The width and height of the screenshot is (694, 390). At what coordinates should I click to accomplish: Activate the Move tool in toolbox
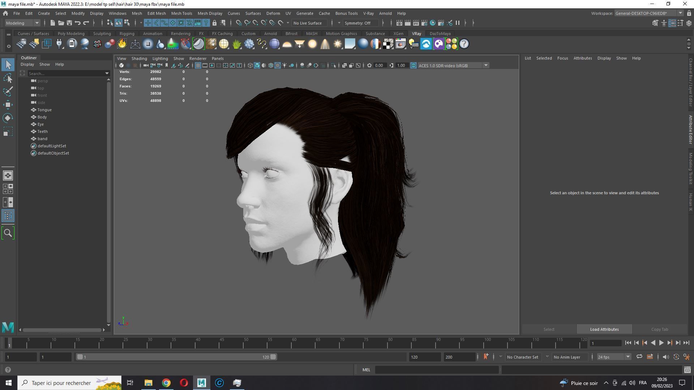point(8,105)
